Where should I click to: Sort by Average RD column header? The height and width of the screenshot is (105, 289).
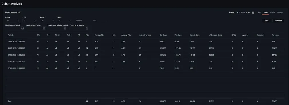(x=126, y=35)
